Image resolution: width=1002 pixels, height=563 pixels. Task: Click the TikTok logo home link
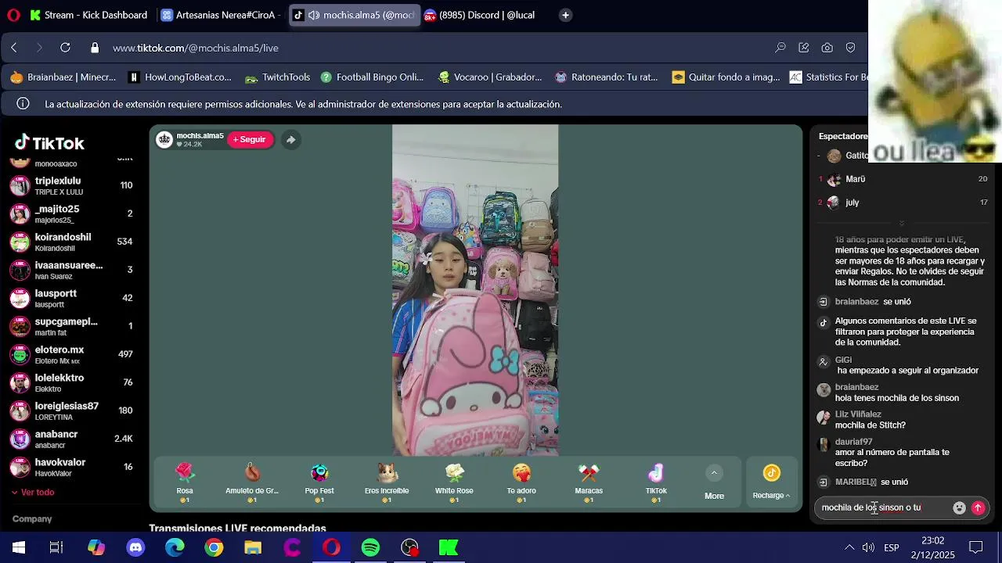point(49,143)
